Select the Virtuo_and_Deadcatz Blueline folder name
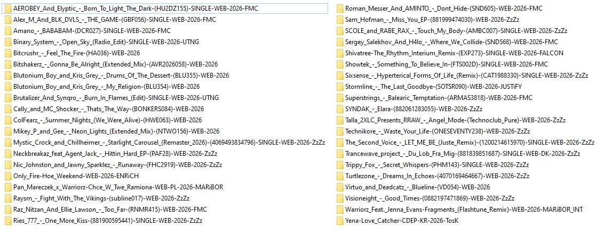 418,187
